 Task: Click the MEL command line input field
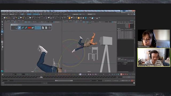[23, 83]
